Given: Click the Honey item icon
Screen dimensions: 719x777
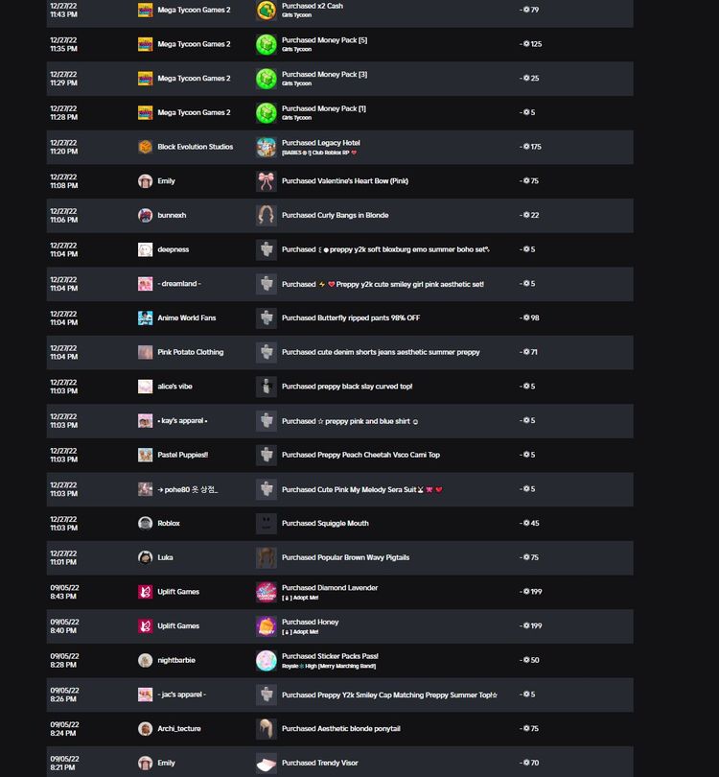Looking at the screenshot, I should coord(266,626).
